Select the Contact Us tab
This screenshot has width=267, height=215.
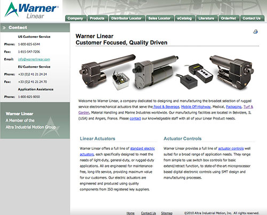coord(252,18)
